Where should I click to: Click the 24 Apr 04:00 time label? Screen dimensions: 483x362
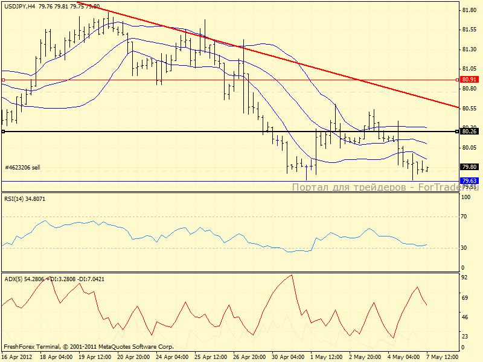[x=172, y=357]
